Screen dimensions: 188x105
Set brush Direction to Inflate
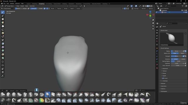pyautogui.click(x=175, y=59)
